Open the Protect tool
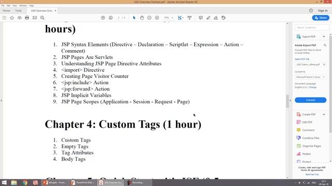 pyautogui.click(x=307, y=162)
